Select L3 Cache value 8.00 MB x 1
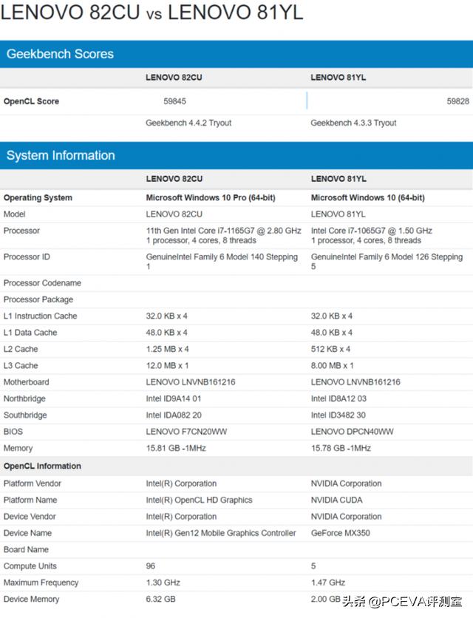473x618 pixels. tap(333, 366)
